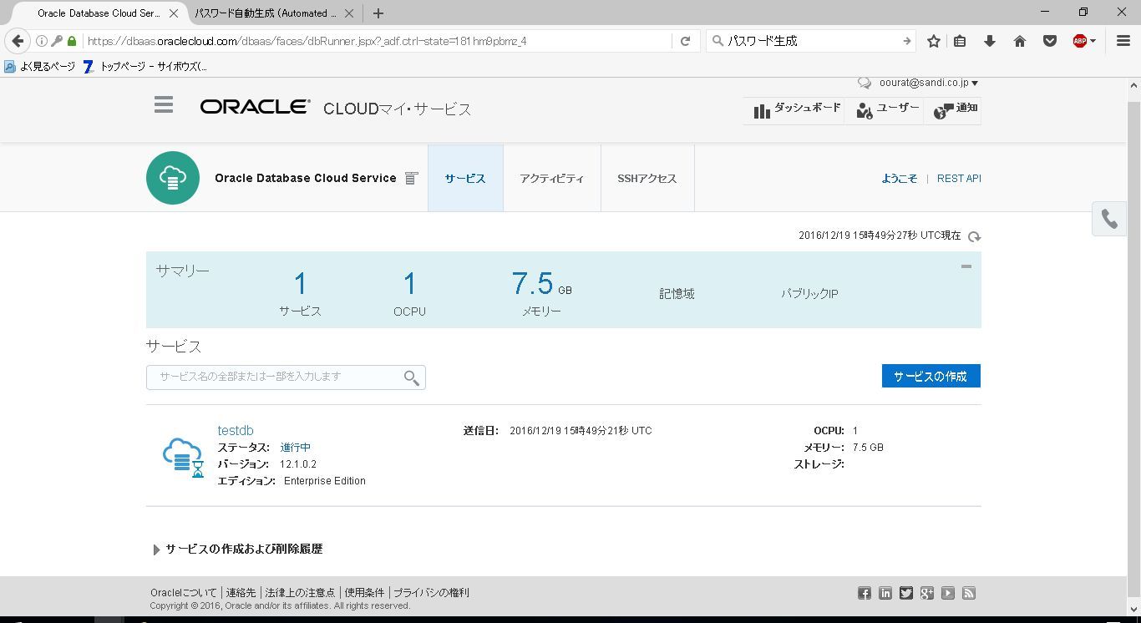This screenshot has height=623, width=1141.
Task: Click the 進行中 status text
Action: (296, 448)
